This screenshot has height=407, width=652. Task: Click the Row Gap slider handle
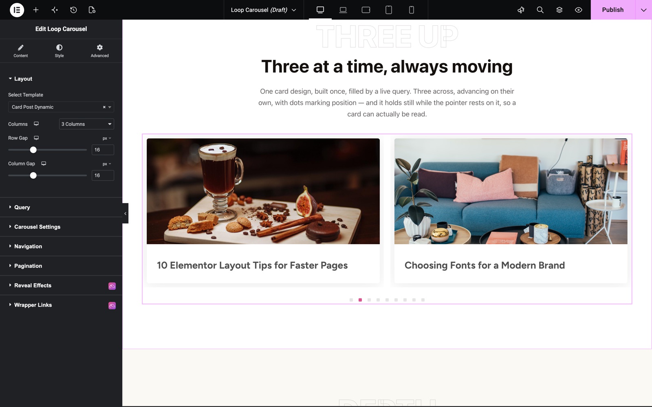(x=33, y=150)
